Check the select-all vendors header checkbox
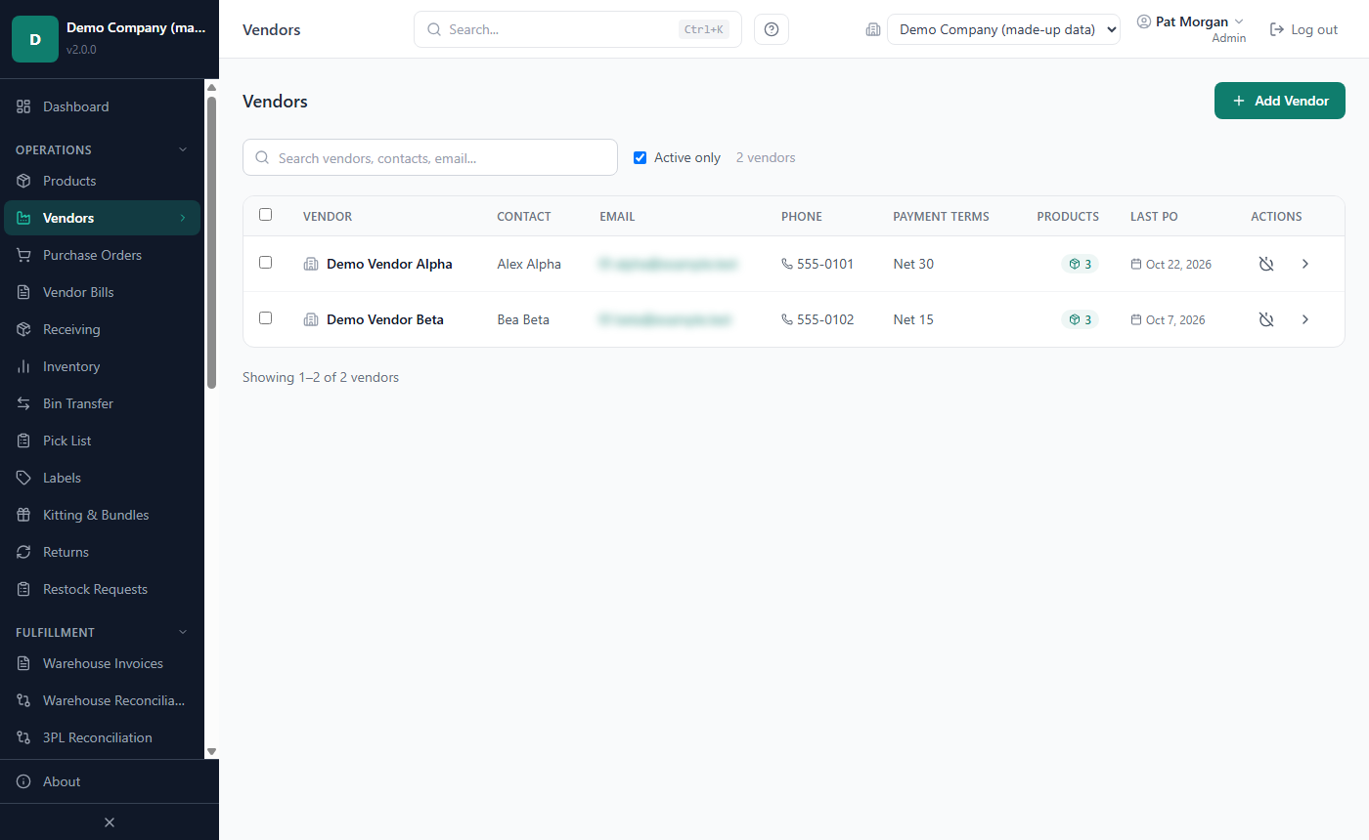Screen dimensions: 1369x840 point(265,215)
